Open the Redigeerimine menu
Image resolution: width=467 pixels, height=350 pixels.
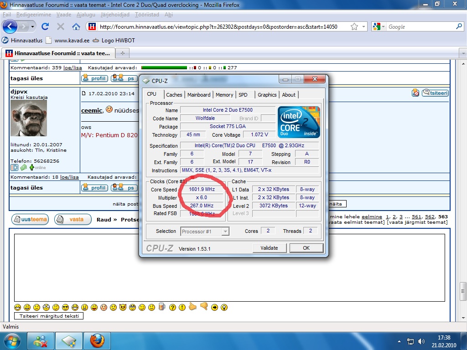tap(34, 15)
